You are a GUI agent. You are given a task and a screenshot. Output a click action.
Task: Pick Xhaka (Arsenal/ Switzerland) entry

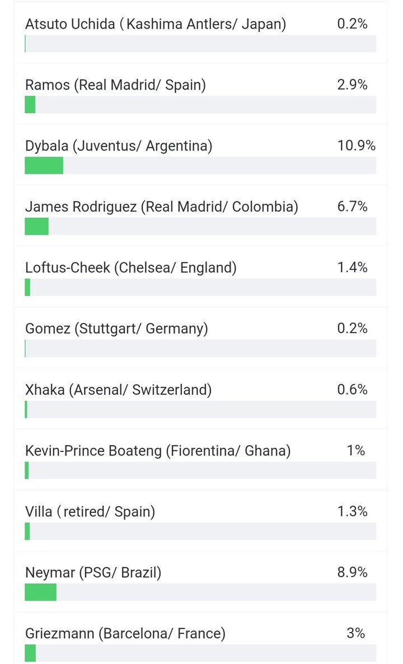coord(118,390)
